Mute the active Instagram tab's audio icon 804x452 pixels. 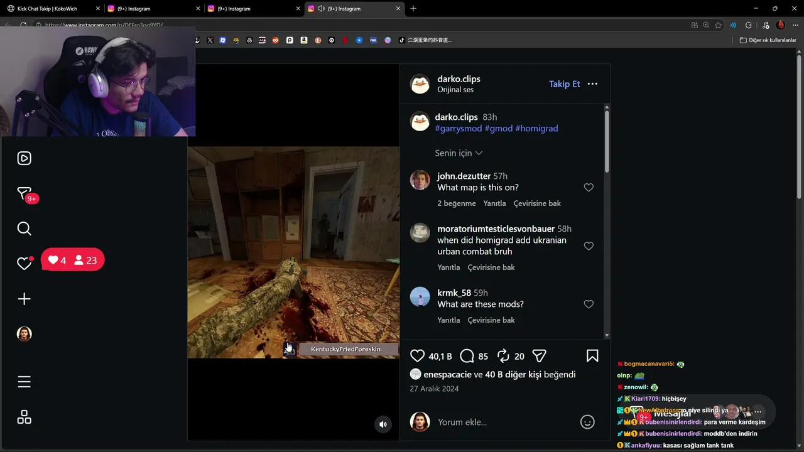(x=321, y=9)
